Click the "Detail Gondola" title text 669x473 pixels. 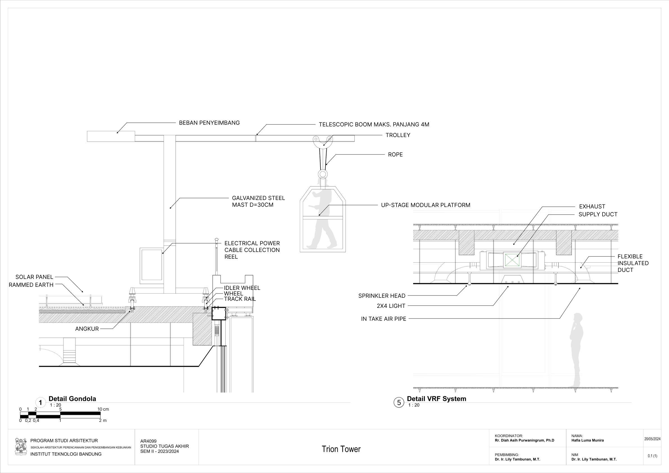tap(72, 399)
